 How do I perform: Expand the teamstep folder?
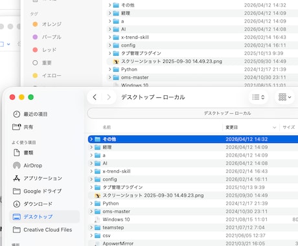[91, 227]
